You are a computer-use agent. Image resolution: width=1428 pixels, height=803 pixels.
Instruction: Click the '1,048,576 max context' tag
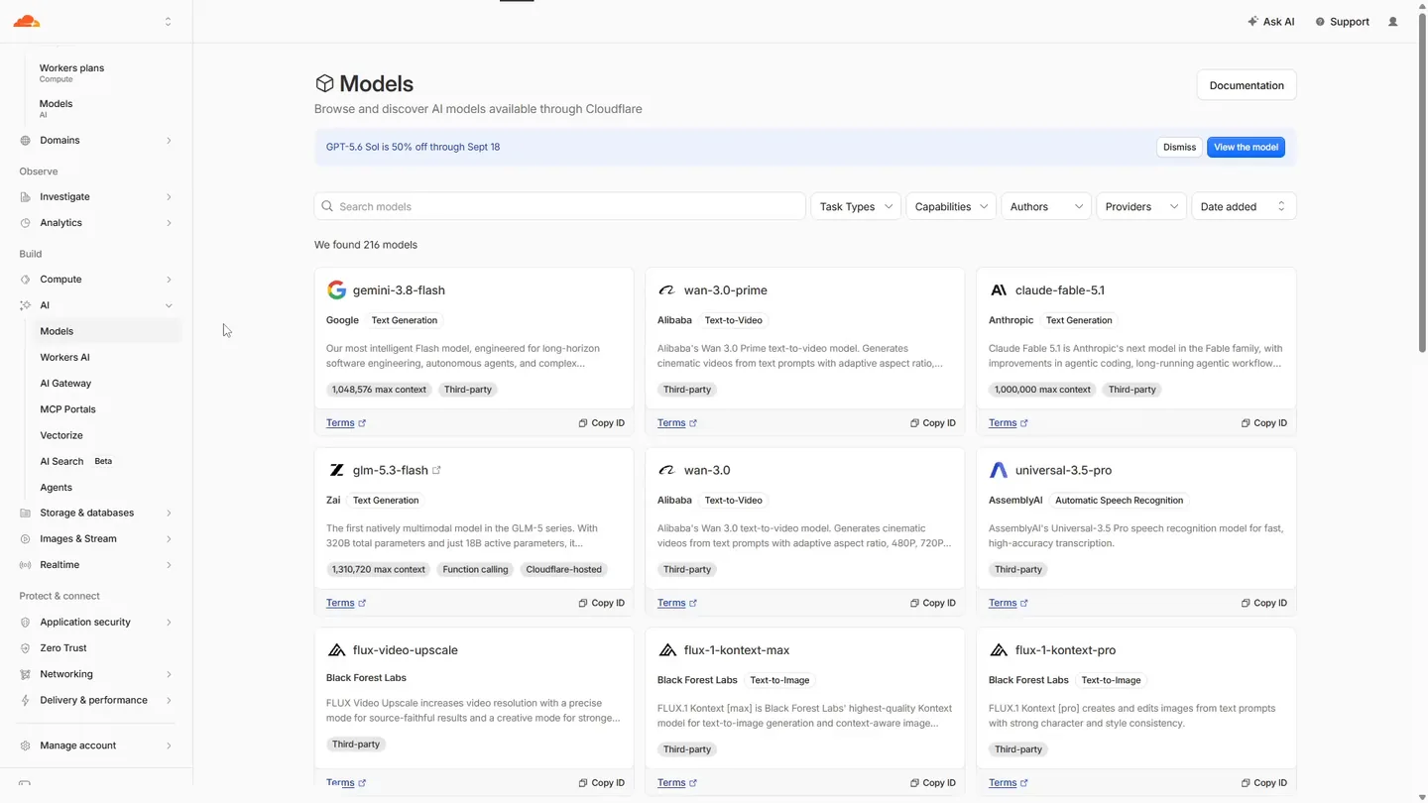coord(379,390)
